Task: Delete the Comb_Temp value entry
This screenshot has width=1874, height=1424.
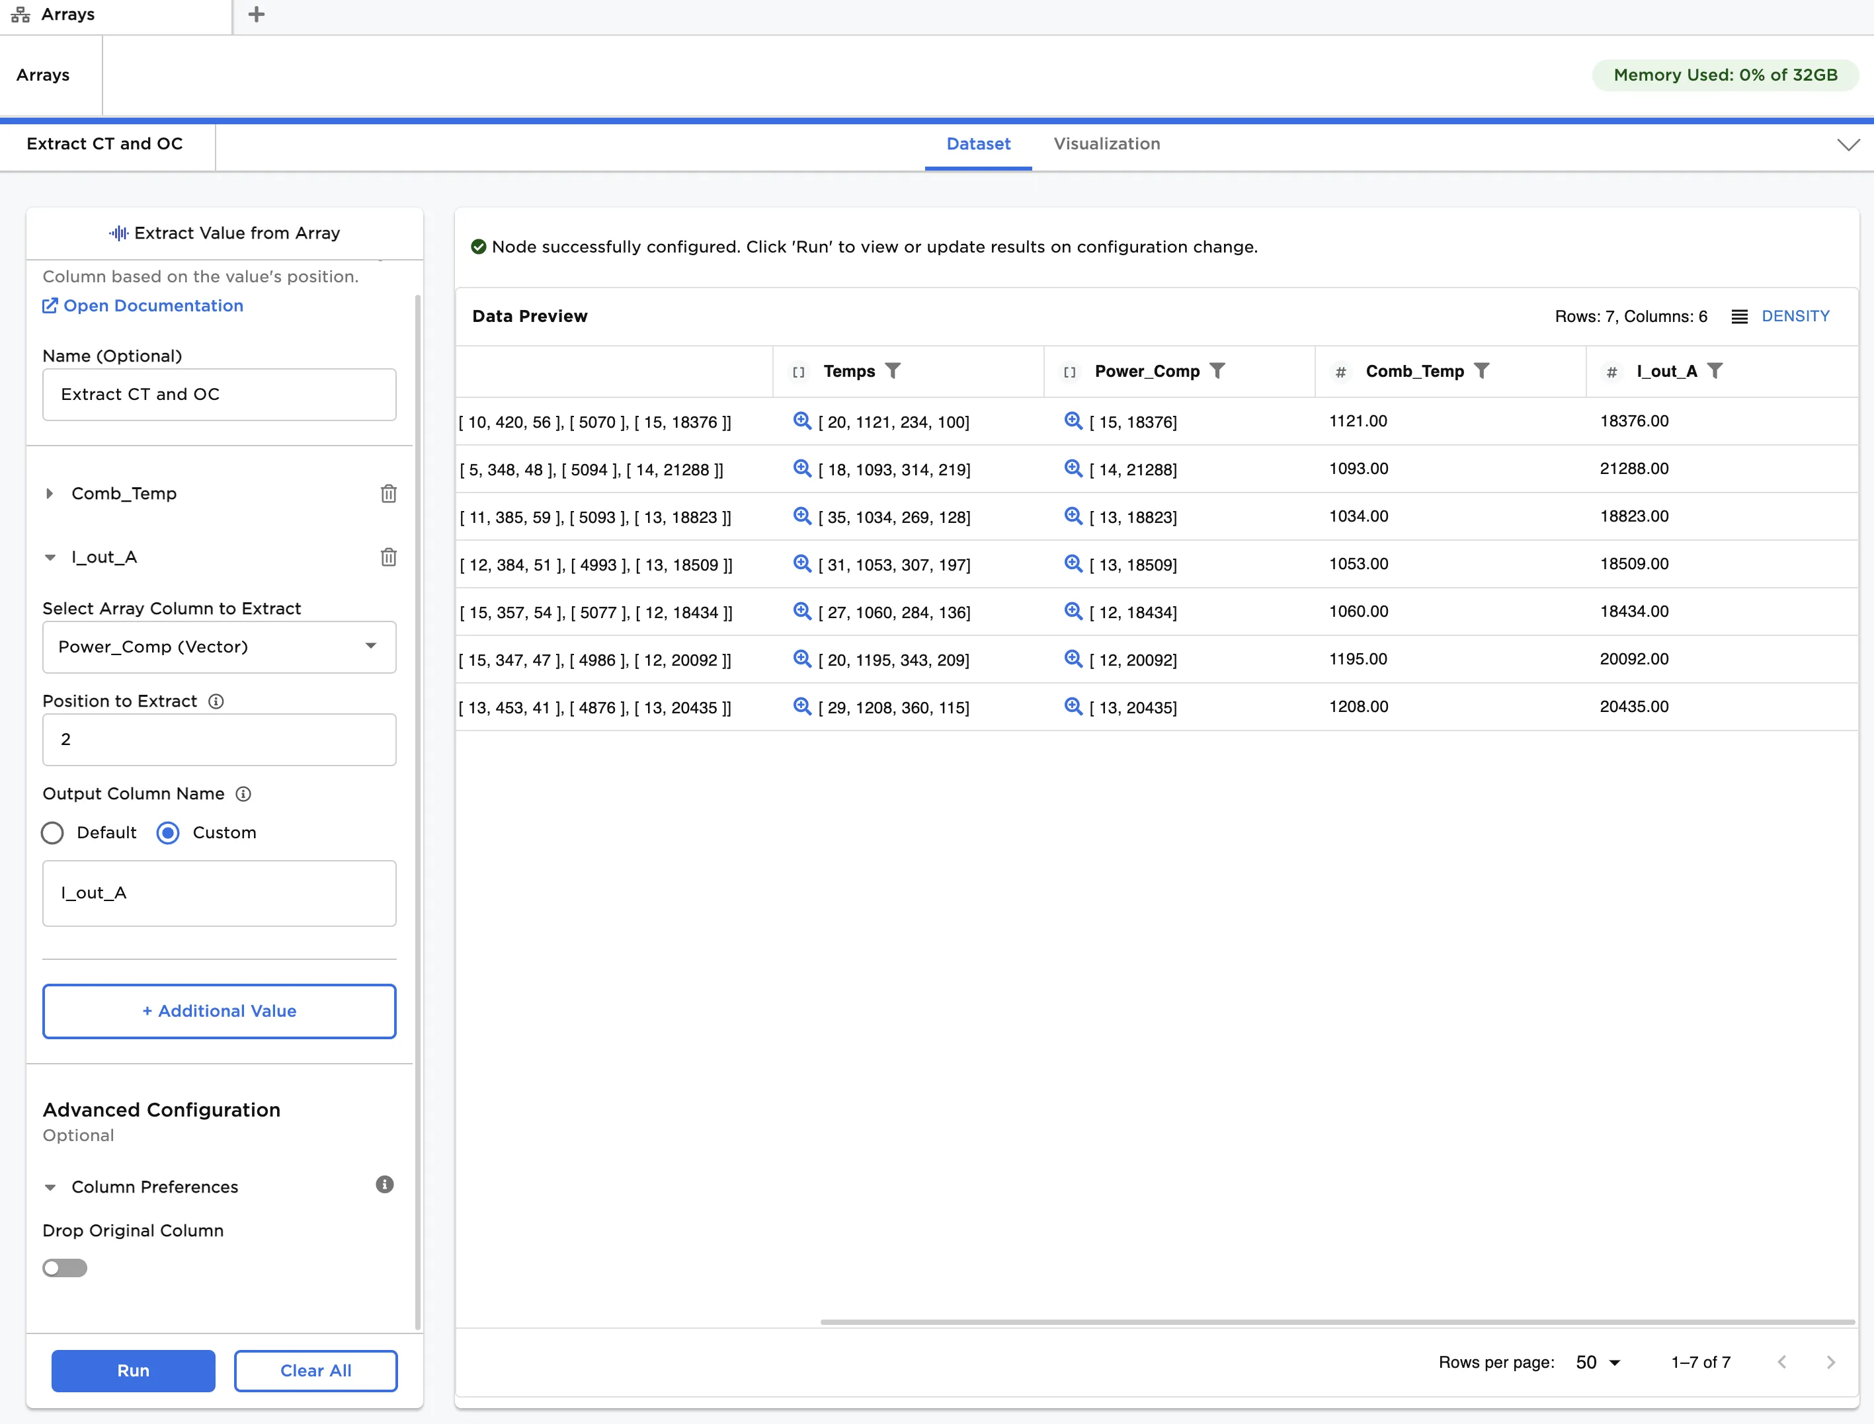Action: pos(388,493)
